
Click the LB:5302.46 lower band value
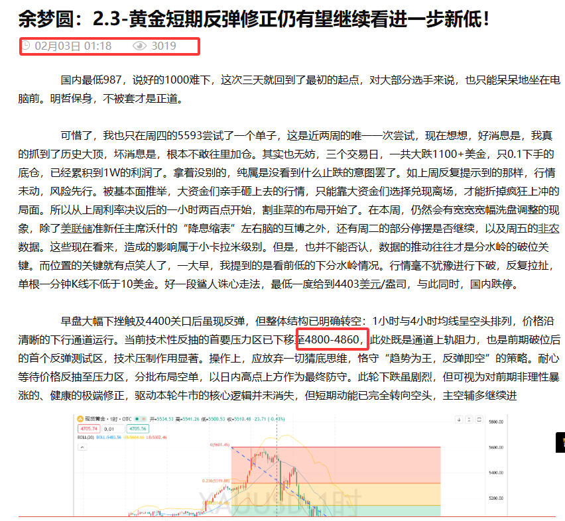[x=157, y=437]
